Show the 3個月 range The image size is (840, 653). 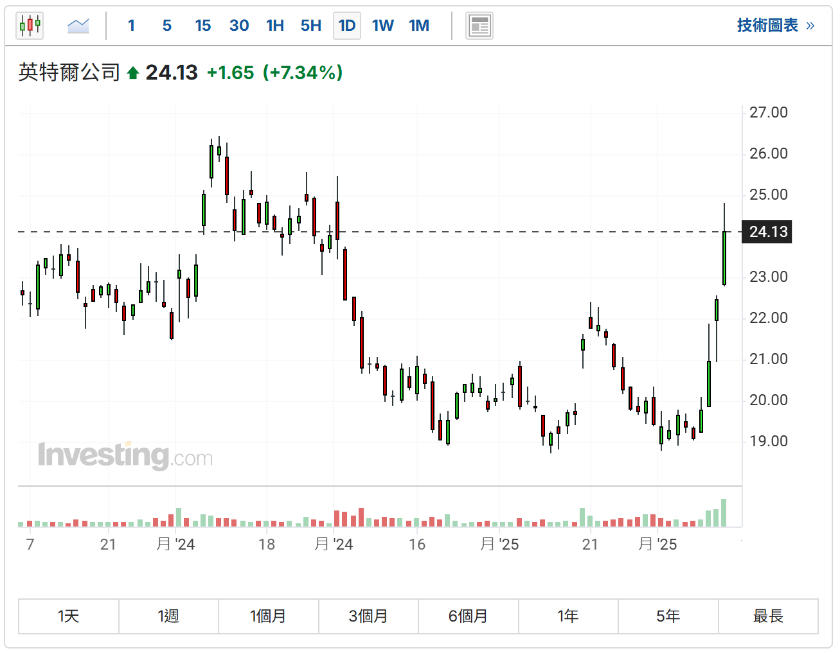click(368, 616)
